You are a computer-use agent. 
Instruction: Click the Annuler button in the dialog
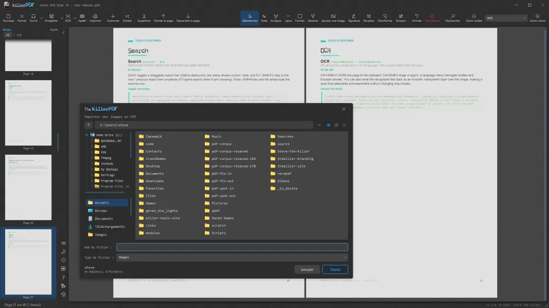(307, 269)
